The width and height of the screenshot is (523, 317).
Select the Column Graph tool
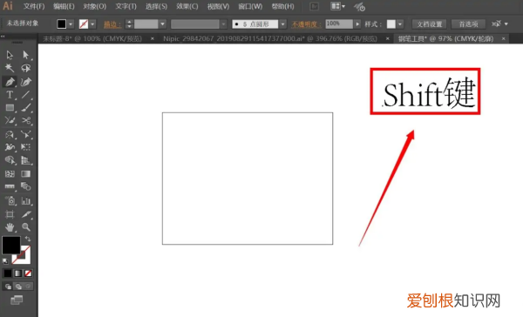25,200
